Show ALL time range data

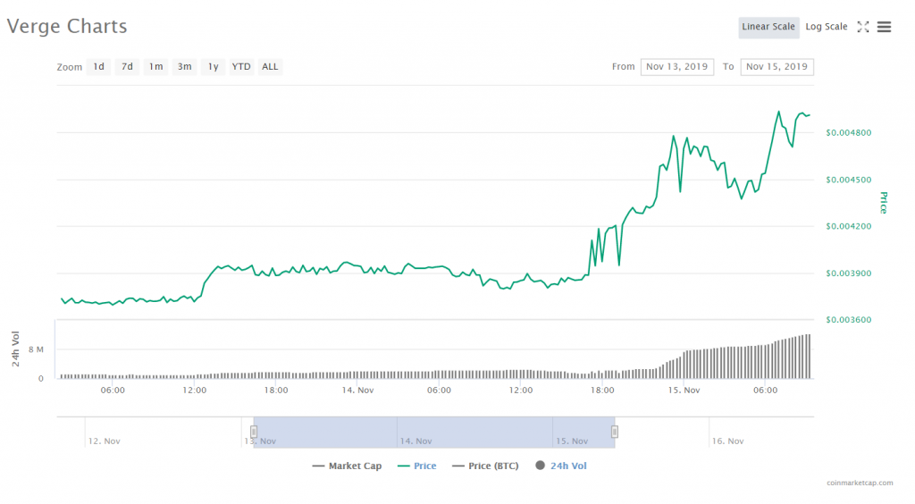[x=270, y=67]
